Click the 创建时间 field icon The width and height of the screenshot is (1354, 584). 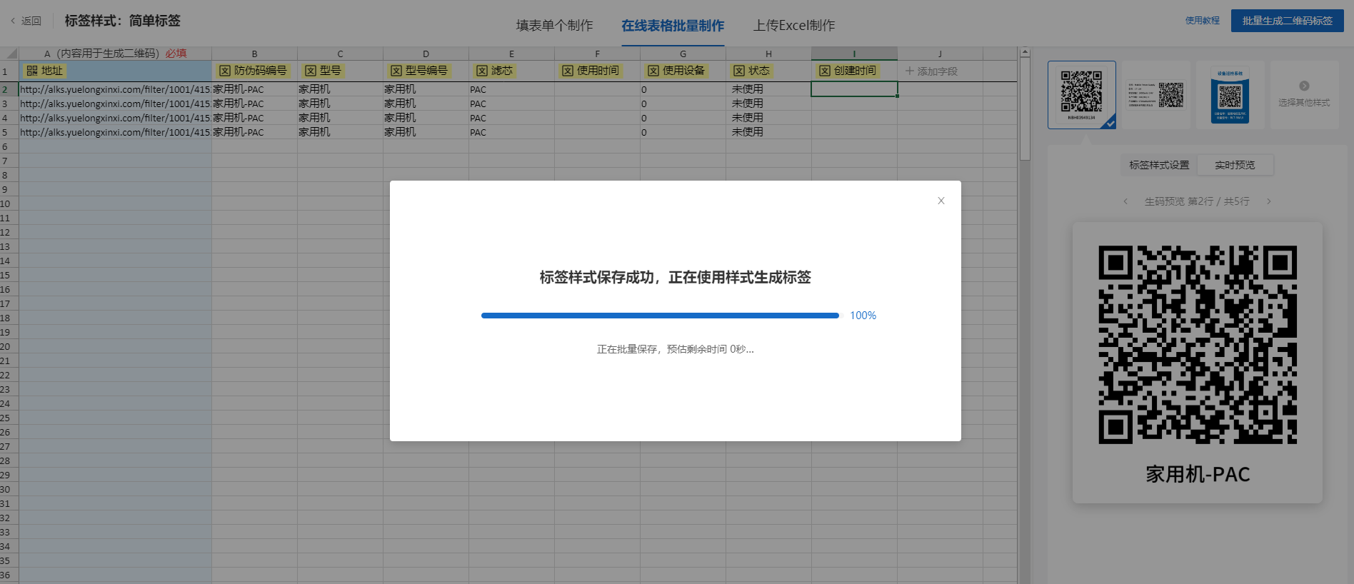(x=825, y=71)
